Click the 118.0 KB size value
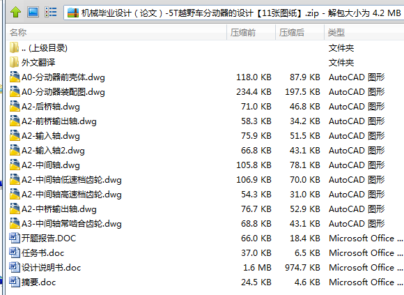The image size is (404, 295). (x=254, y=77)
